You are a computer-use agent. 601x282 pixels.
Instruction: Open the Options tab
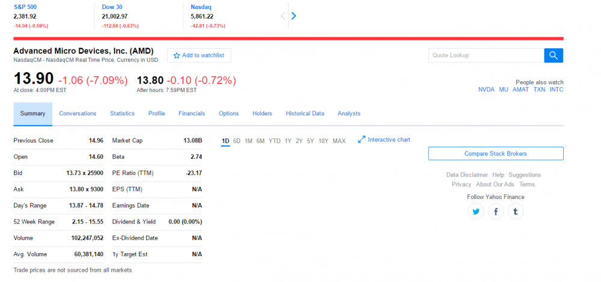click(229, 114)
